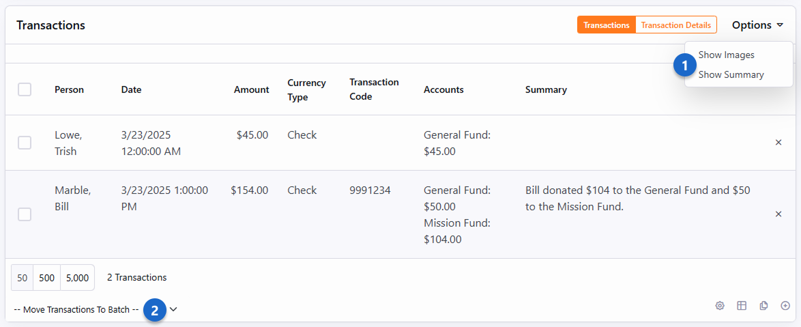
Task: Open the Options dropdown menu
Action: [x=757, y=25]
